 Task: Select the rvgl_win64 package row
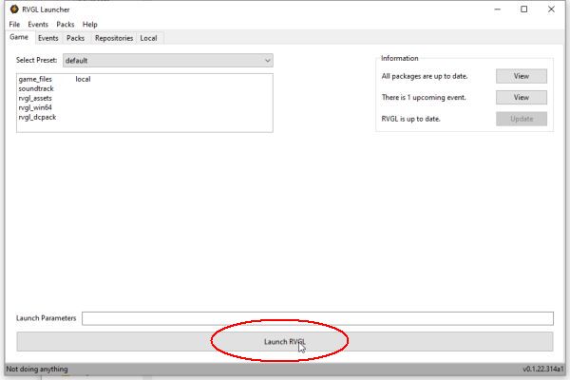[144, 107]
